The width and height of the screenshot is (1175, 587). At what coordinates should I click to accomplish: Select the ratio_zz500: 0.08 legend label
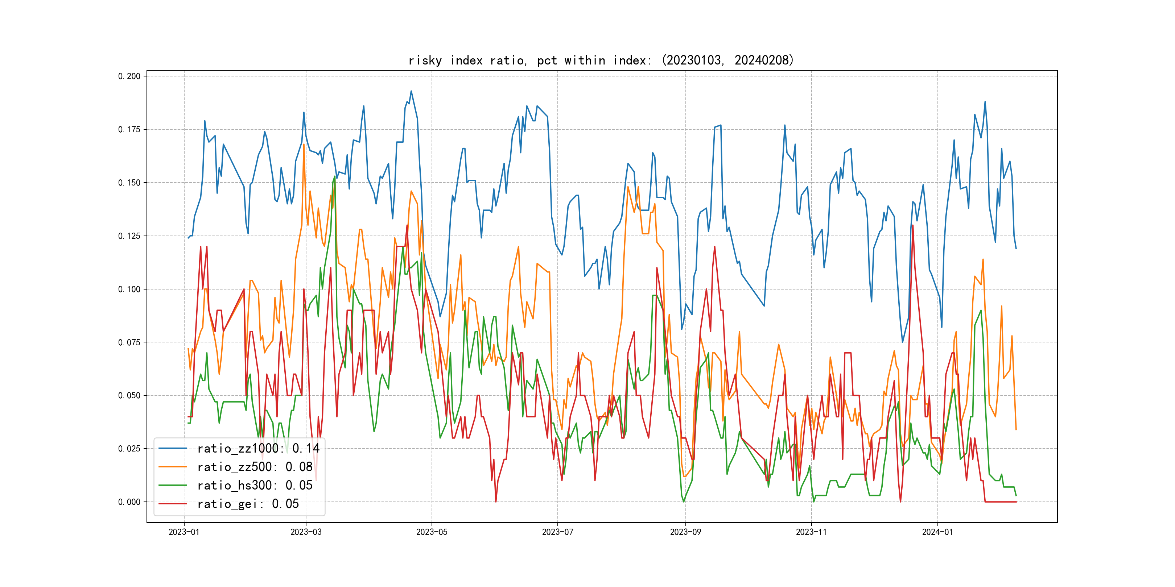[255, 467]
